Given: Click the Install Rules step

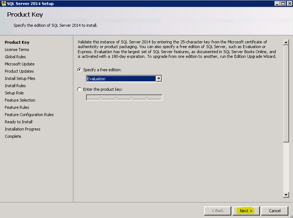Looking at the screenshot, I should pos(15,86).
